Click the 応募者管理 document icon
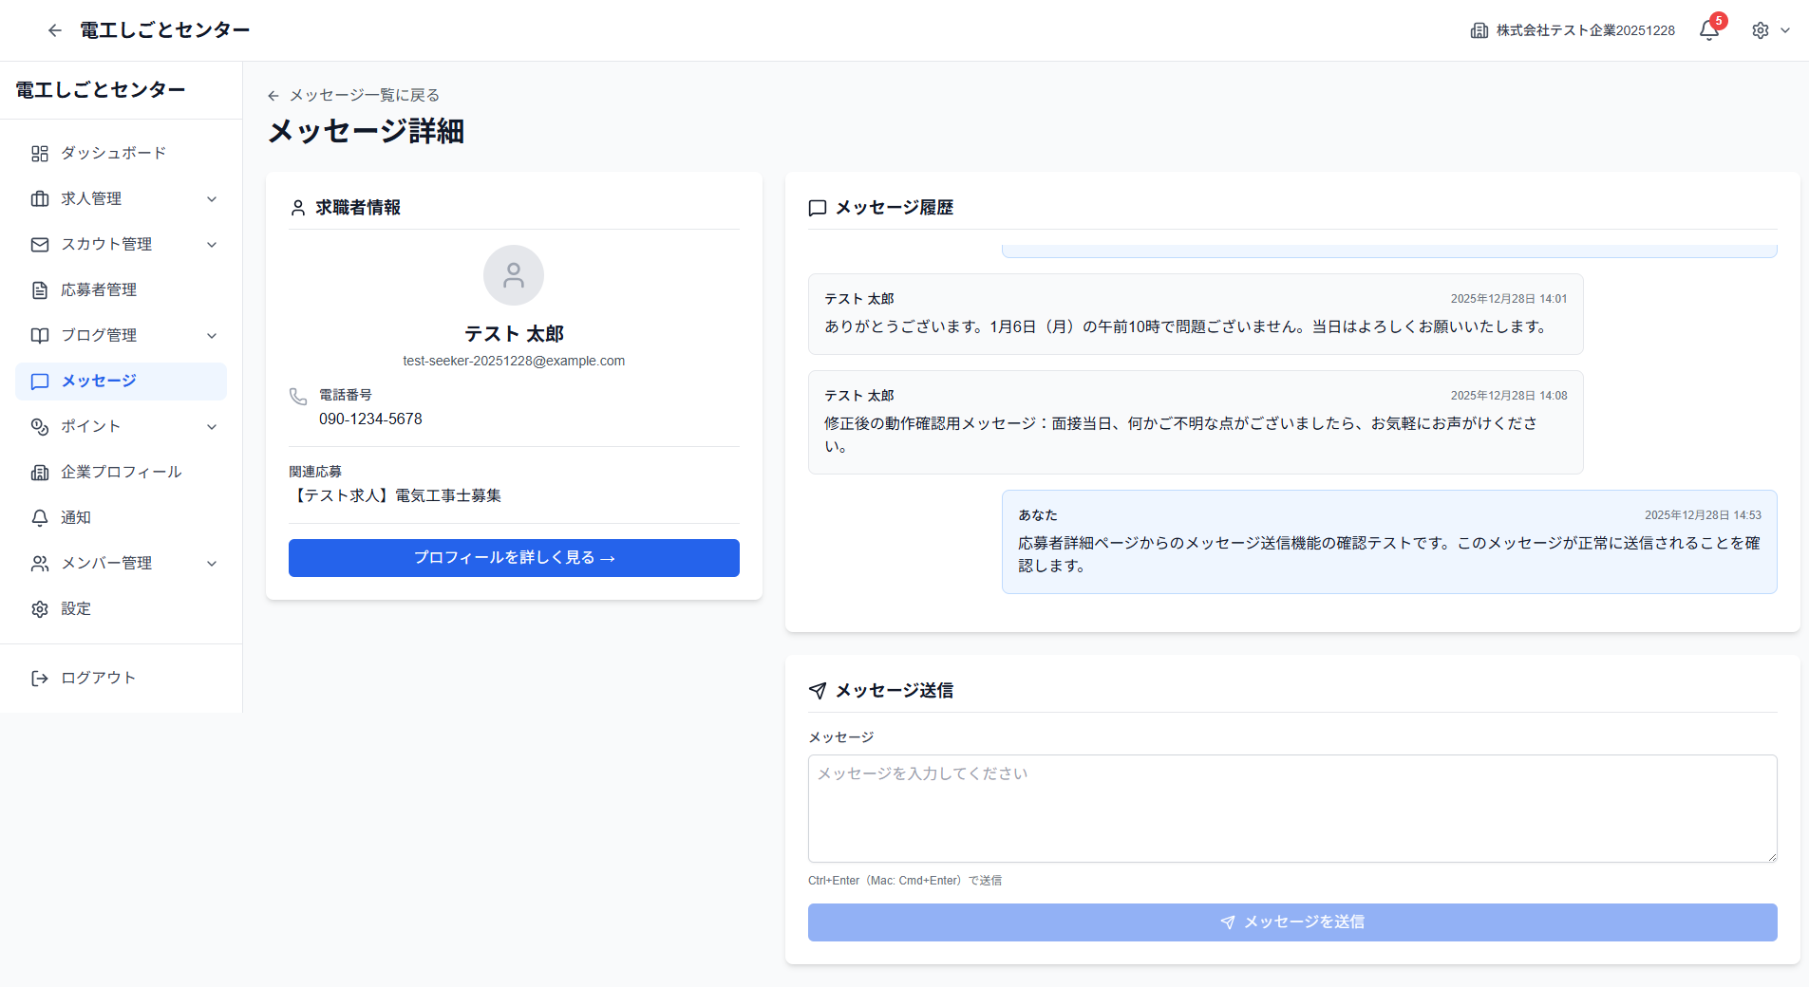 [x=39, y=289]
